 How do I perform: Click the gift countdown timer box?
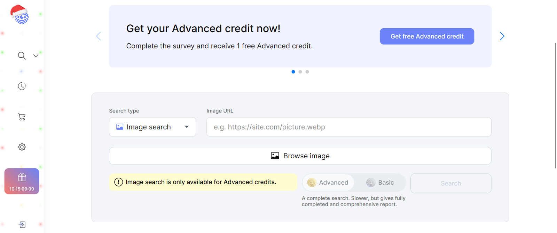click(x=22, y=181)
